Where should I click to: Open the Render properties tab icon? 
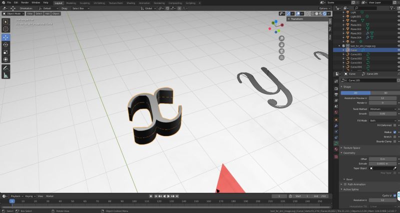pyautogui.click(x=336, y=88)
